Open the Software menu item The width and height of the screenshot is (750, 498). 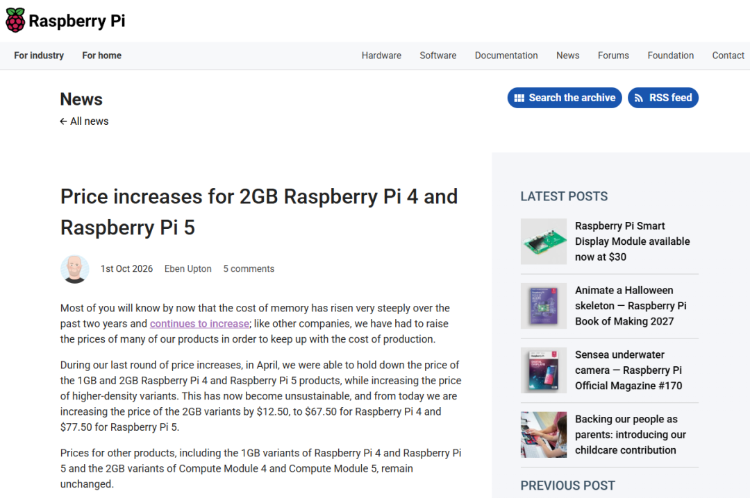point(437,55)
